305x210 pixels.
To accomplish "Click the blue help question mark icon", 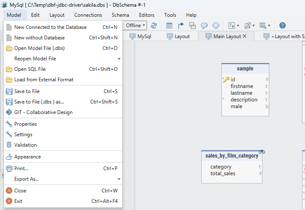I will [x=282, y=26].
